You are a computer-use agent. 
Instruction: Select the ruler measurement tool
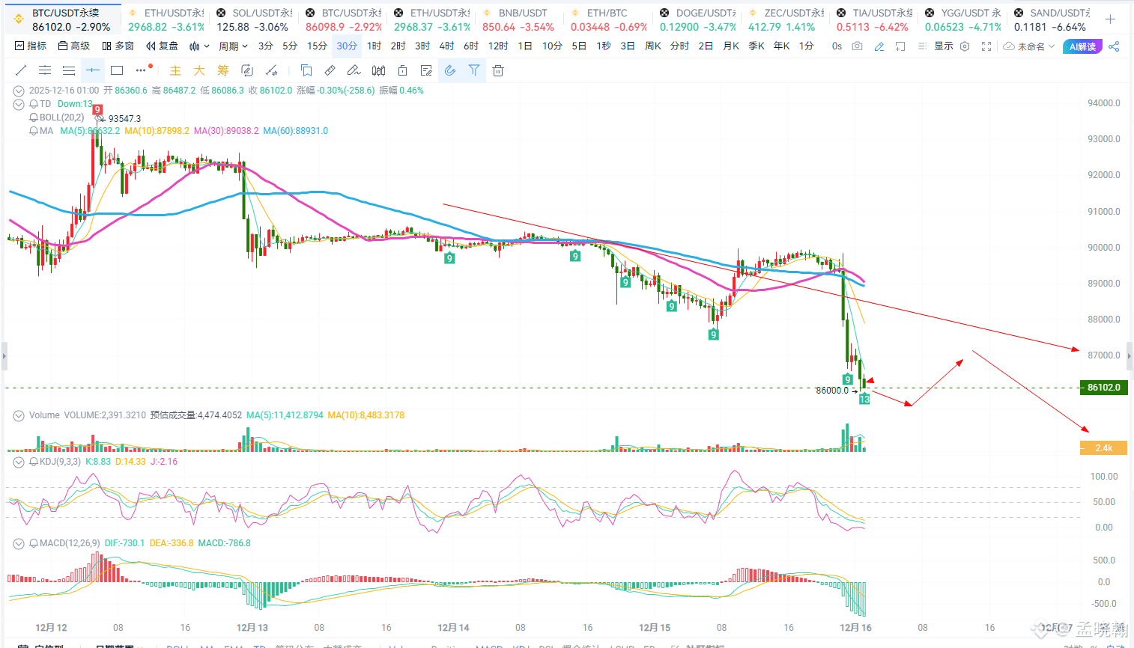click(x=330, y=70)
